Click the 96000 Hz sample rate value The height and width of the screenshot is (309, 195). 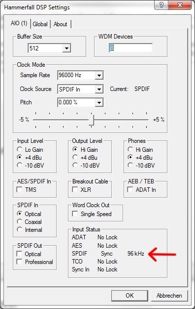(x=70, y=75)
